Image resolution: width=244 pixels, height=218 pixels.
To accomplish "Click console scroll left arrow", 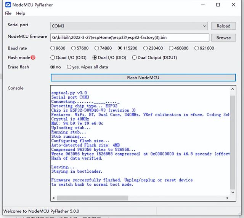I will tap(54, 198).
